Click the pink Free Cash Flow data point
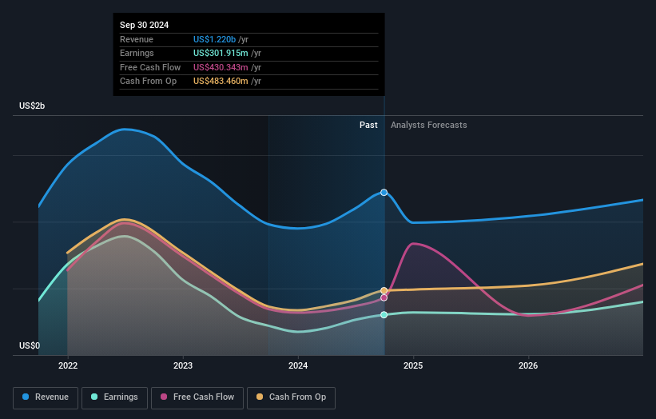 click(384, 297)
